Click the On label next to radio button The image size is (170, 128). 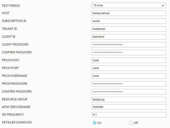click(99, 123)
